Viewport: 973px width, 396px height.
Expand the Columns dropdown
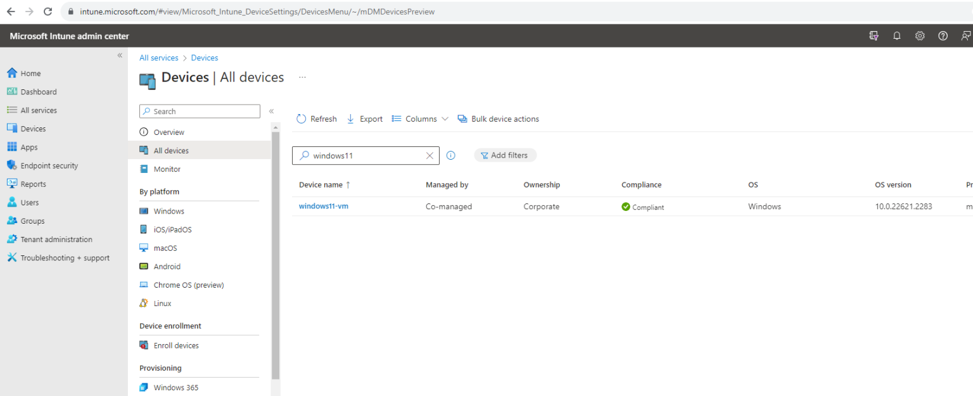point(419,118)
